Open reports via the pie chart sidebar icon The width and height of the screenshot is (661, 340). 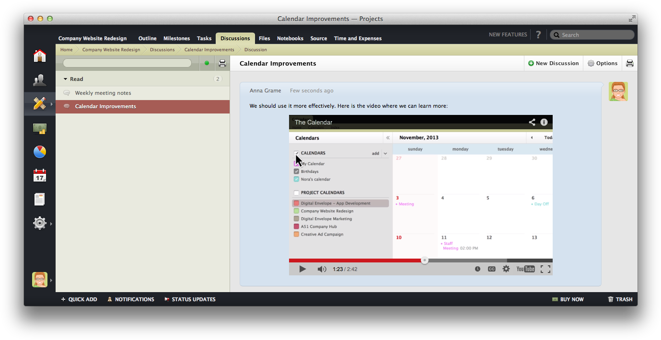[x=40, y=151]
